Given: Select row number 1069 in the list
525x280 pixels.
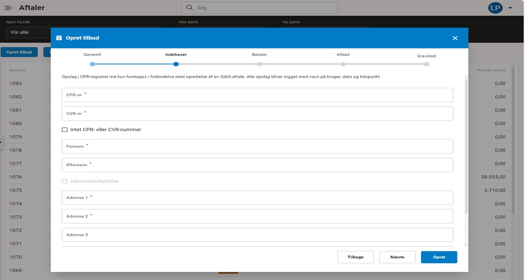Looking at the screenshot, I should (15, 270).
